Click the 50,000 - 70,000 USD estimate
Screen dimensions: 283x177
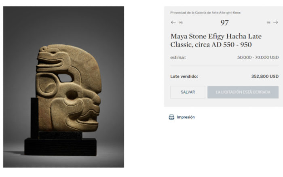point(258,57)
